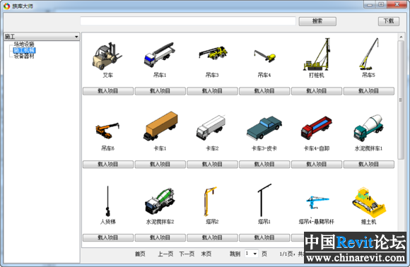Select the 塔吊4-悬臂吊杆 blue crane thumbnail
The image size is (410, 267).
click(317, 203)
